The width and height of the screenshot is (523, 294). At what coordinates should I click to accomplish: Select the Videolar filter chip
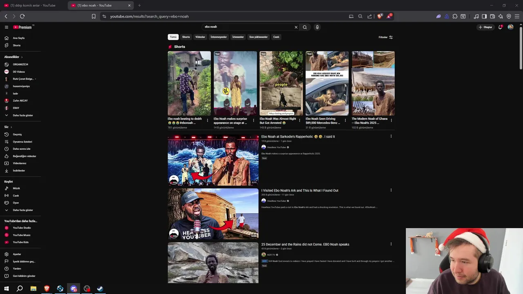(200, 37)
